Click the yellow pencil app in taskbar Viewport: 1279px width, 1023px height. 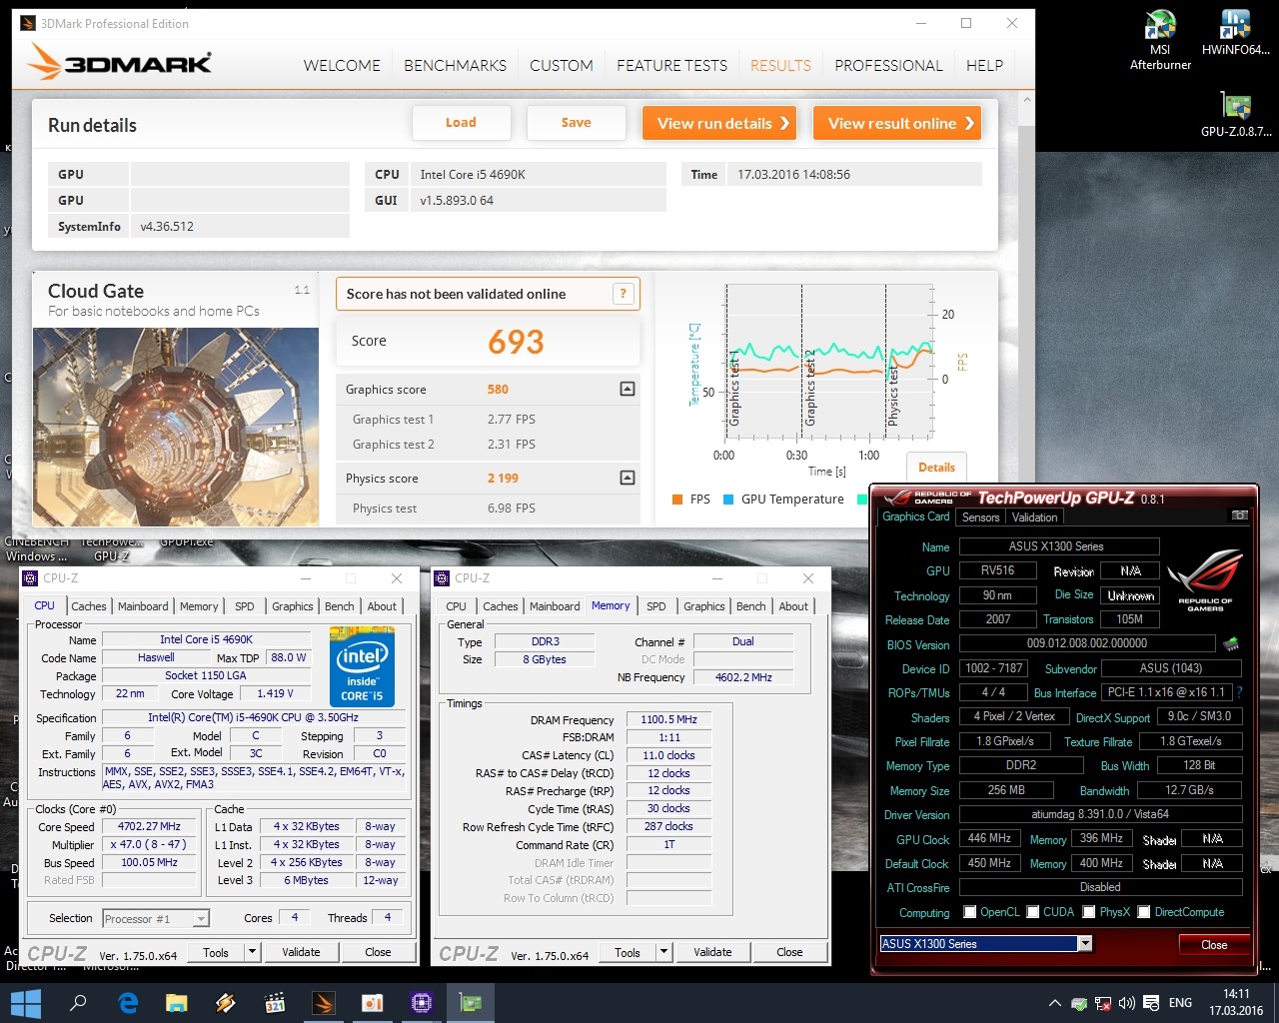point(226,1003)
